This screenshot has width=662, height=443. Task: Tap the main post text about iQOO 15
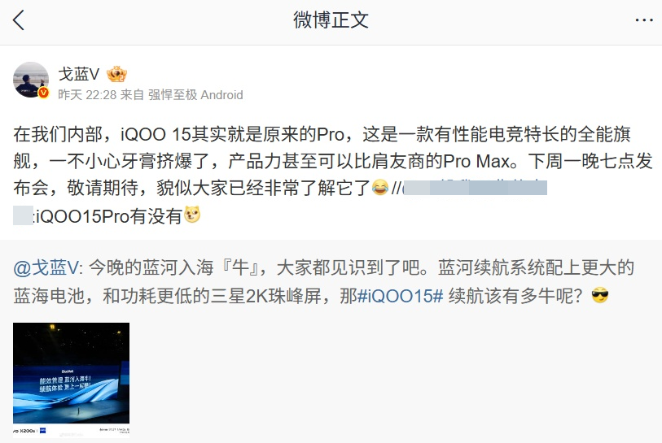tap(333, 175)
